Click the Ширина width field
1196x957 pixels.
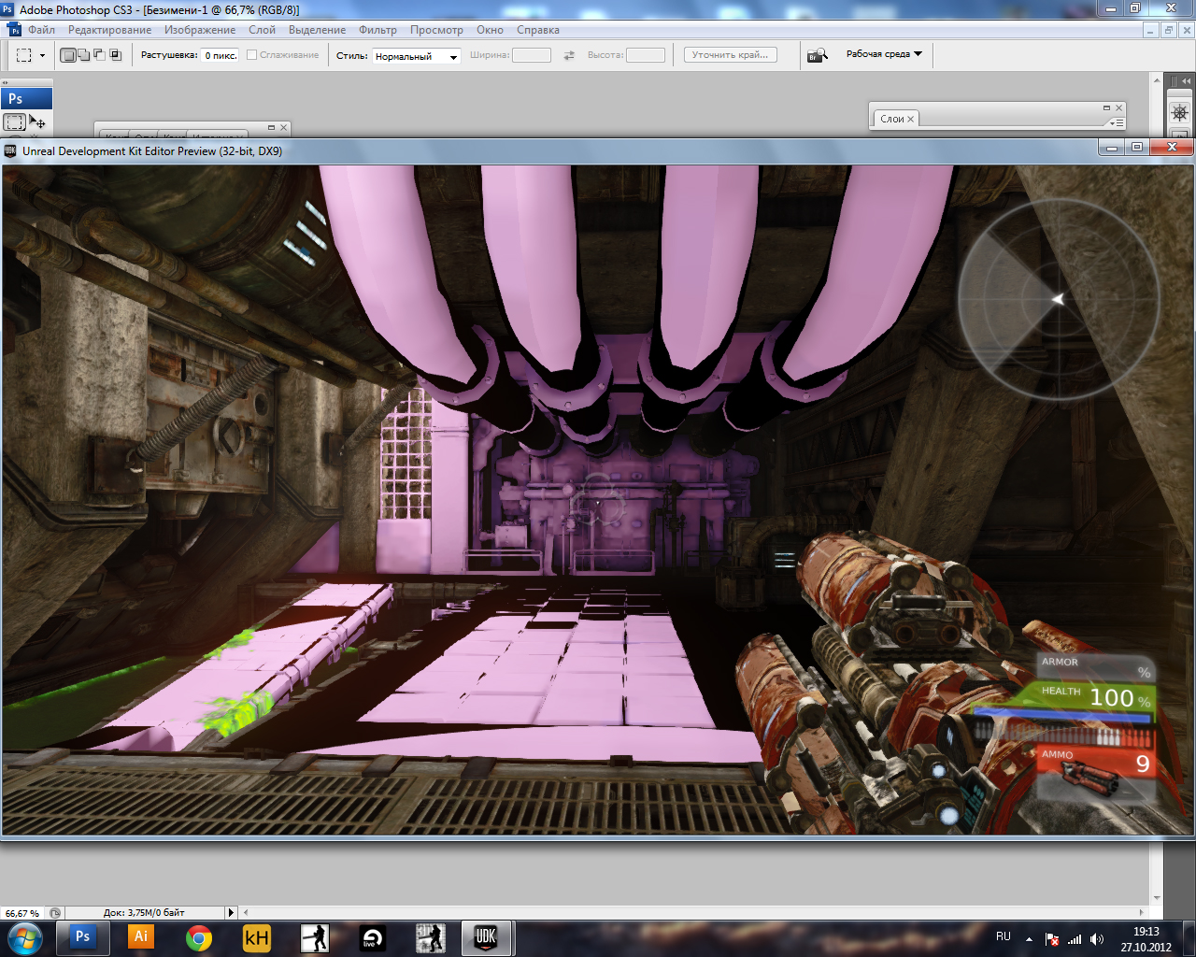(x=532, y=55)
